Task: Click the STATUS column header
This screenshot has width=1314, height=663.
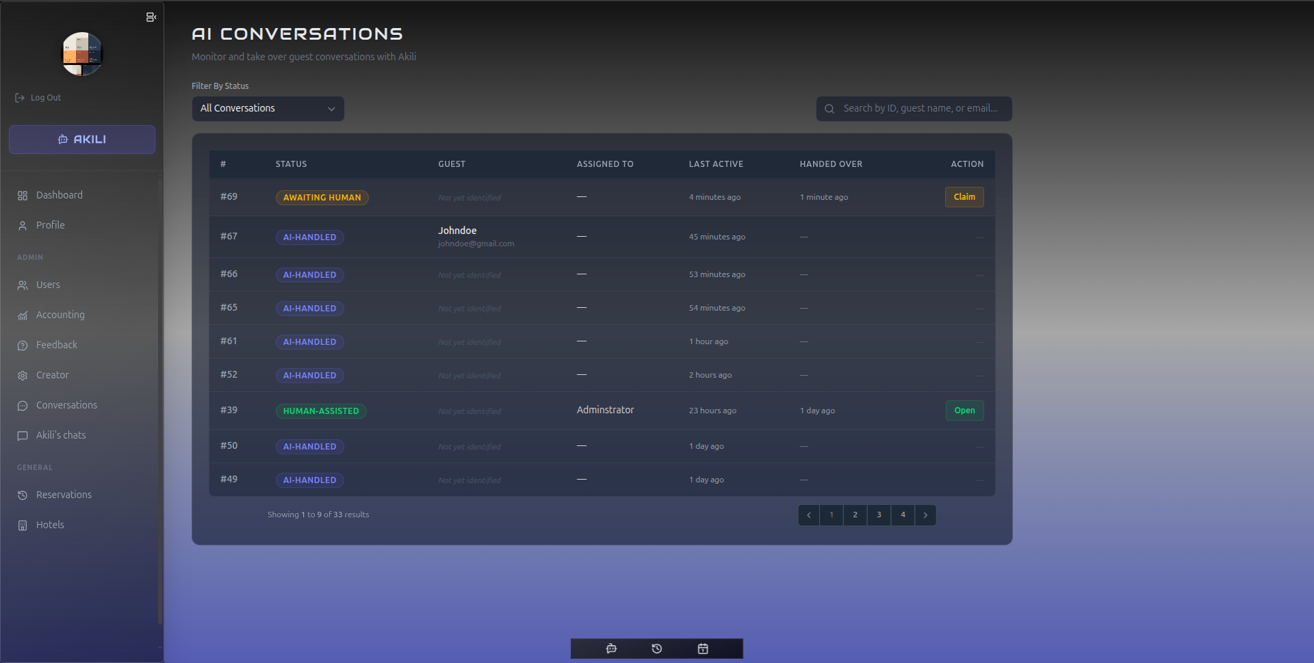Action: coord(291,164)
